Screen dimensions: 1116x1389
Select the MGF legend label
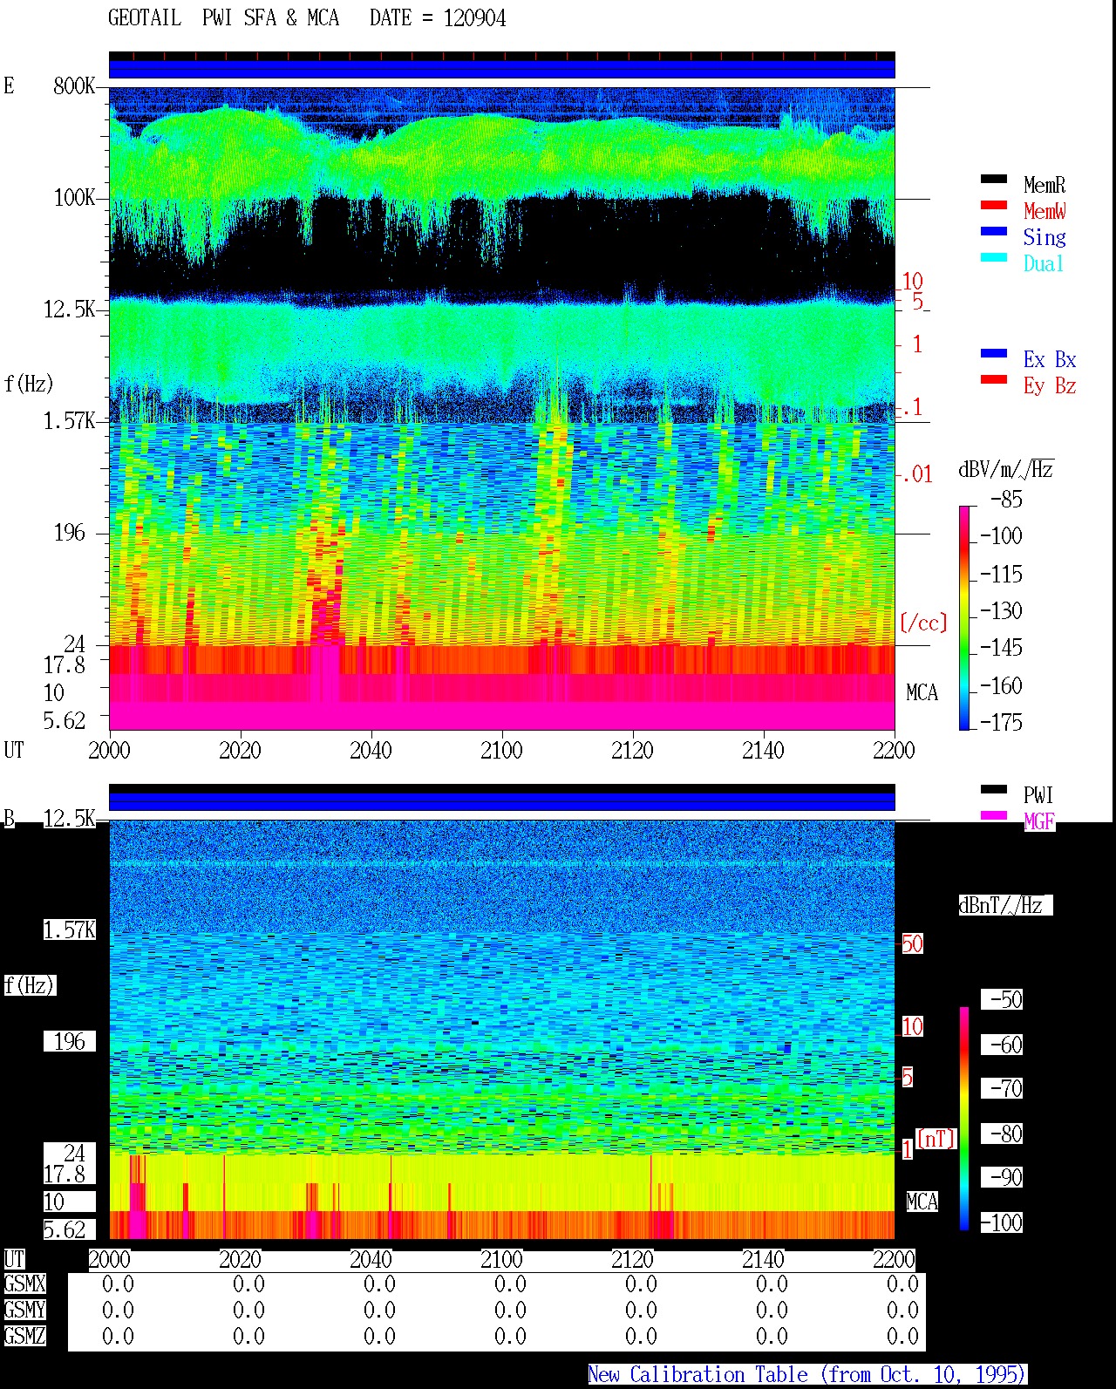(1039, 821)
